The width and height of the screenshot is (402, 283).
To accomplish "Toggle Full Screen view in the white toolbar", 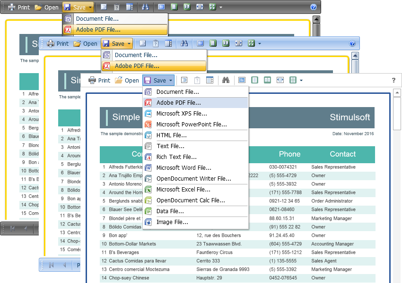I will pos(242,80).
